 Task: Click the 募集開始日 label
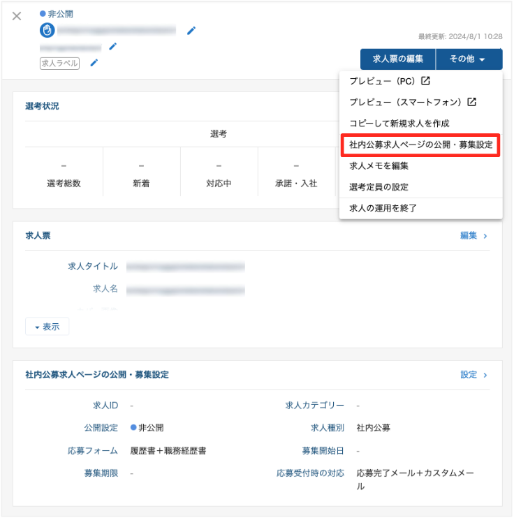tap(323, 450)
